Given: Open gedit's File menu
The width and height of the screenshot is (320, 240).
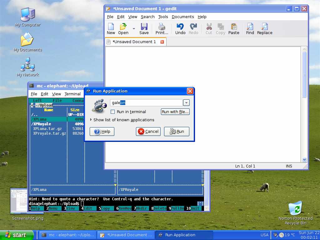Looking at the screenshot, I should [x=110, y=17].
